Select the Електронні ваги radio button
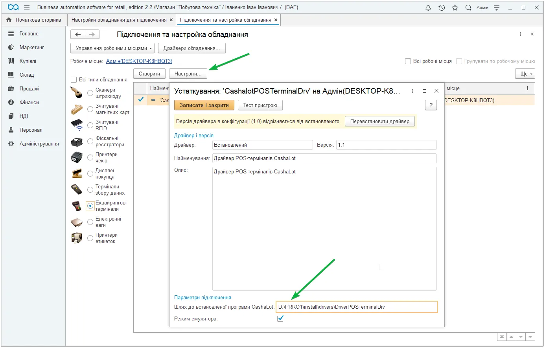This screenshot has height=348, width=545. 90,222
